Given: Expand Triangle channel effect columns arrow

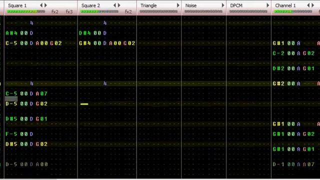Looking at the screenshot, I should [x=178, y=5].
